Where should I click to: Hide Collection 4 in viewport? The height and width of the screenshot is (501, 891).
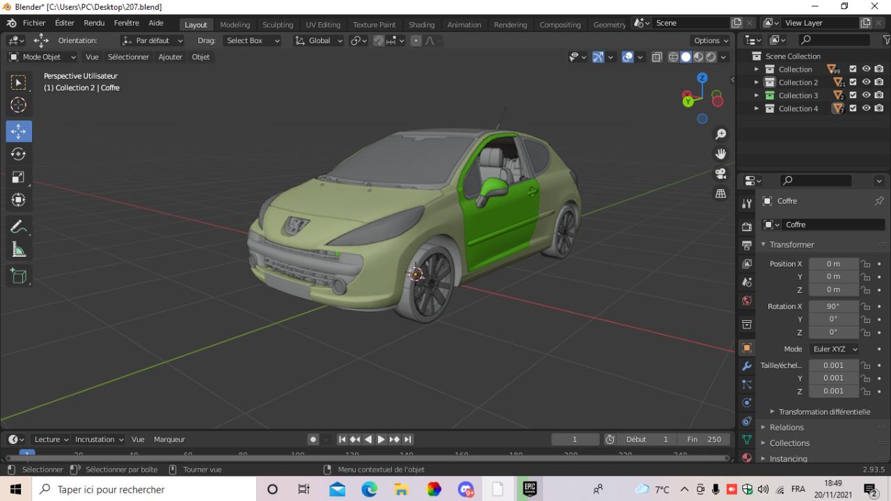866,109
